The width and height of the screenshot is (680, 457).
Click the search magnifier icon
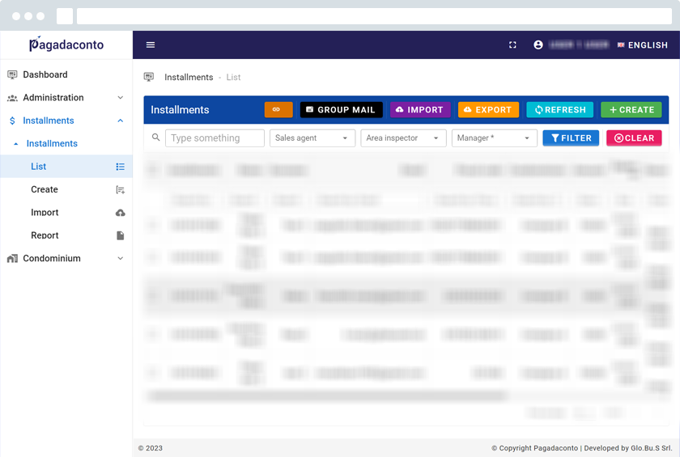[156, 138]
